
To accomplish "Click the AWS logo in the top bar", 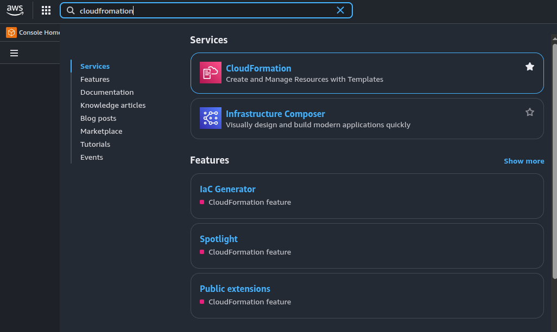I will pos(15,10).
